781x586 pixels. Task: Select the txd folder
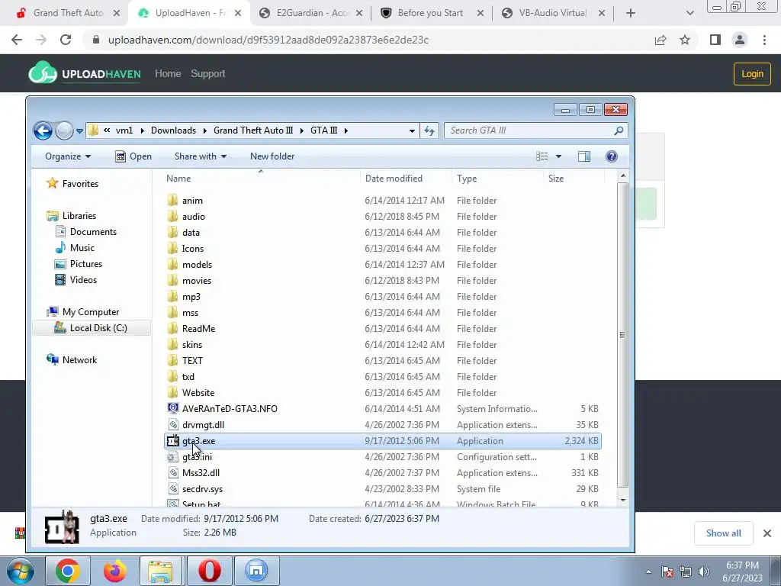click(383, 377)
